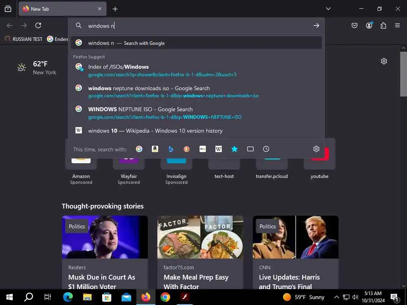The height and width of the screenshot is (305, 407).
Task: Open the volume speaker tray icon
Action: (x=355, y=297)
